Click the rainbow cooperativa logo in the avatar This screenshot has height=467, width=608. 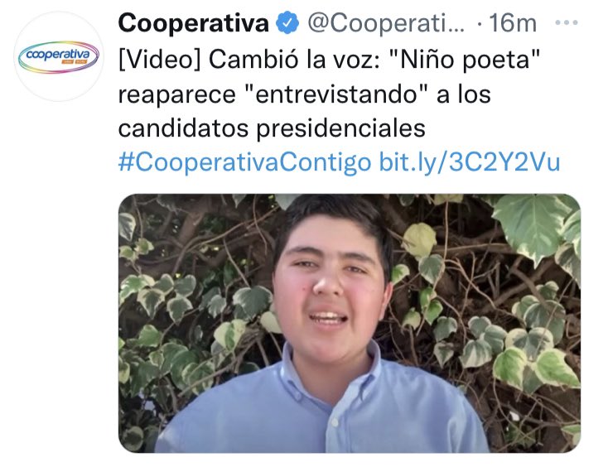coord(59,57)
